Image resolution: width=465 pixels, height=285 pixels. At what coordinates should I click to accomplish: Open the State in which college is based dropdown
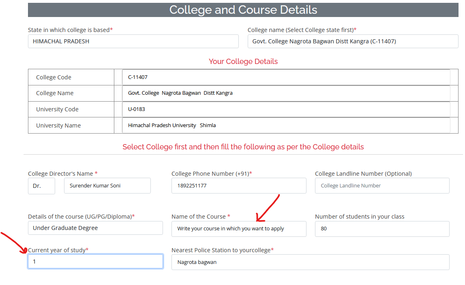[x=133, y=41]
